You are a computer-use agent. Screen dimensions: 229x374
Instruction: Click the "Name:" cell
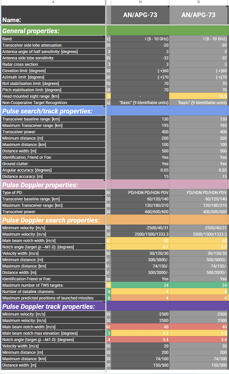[53, 15]
